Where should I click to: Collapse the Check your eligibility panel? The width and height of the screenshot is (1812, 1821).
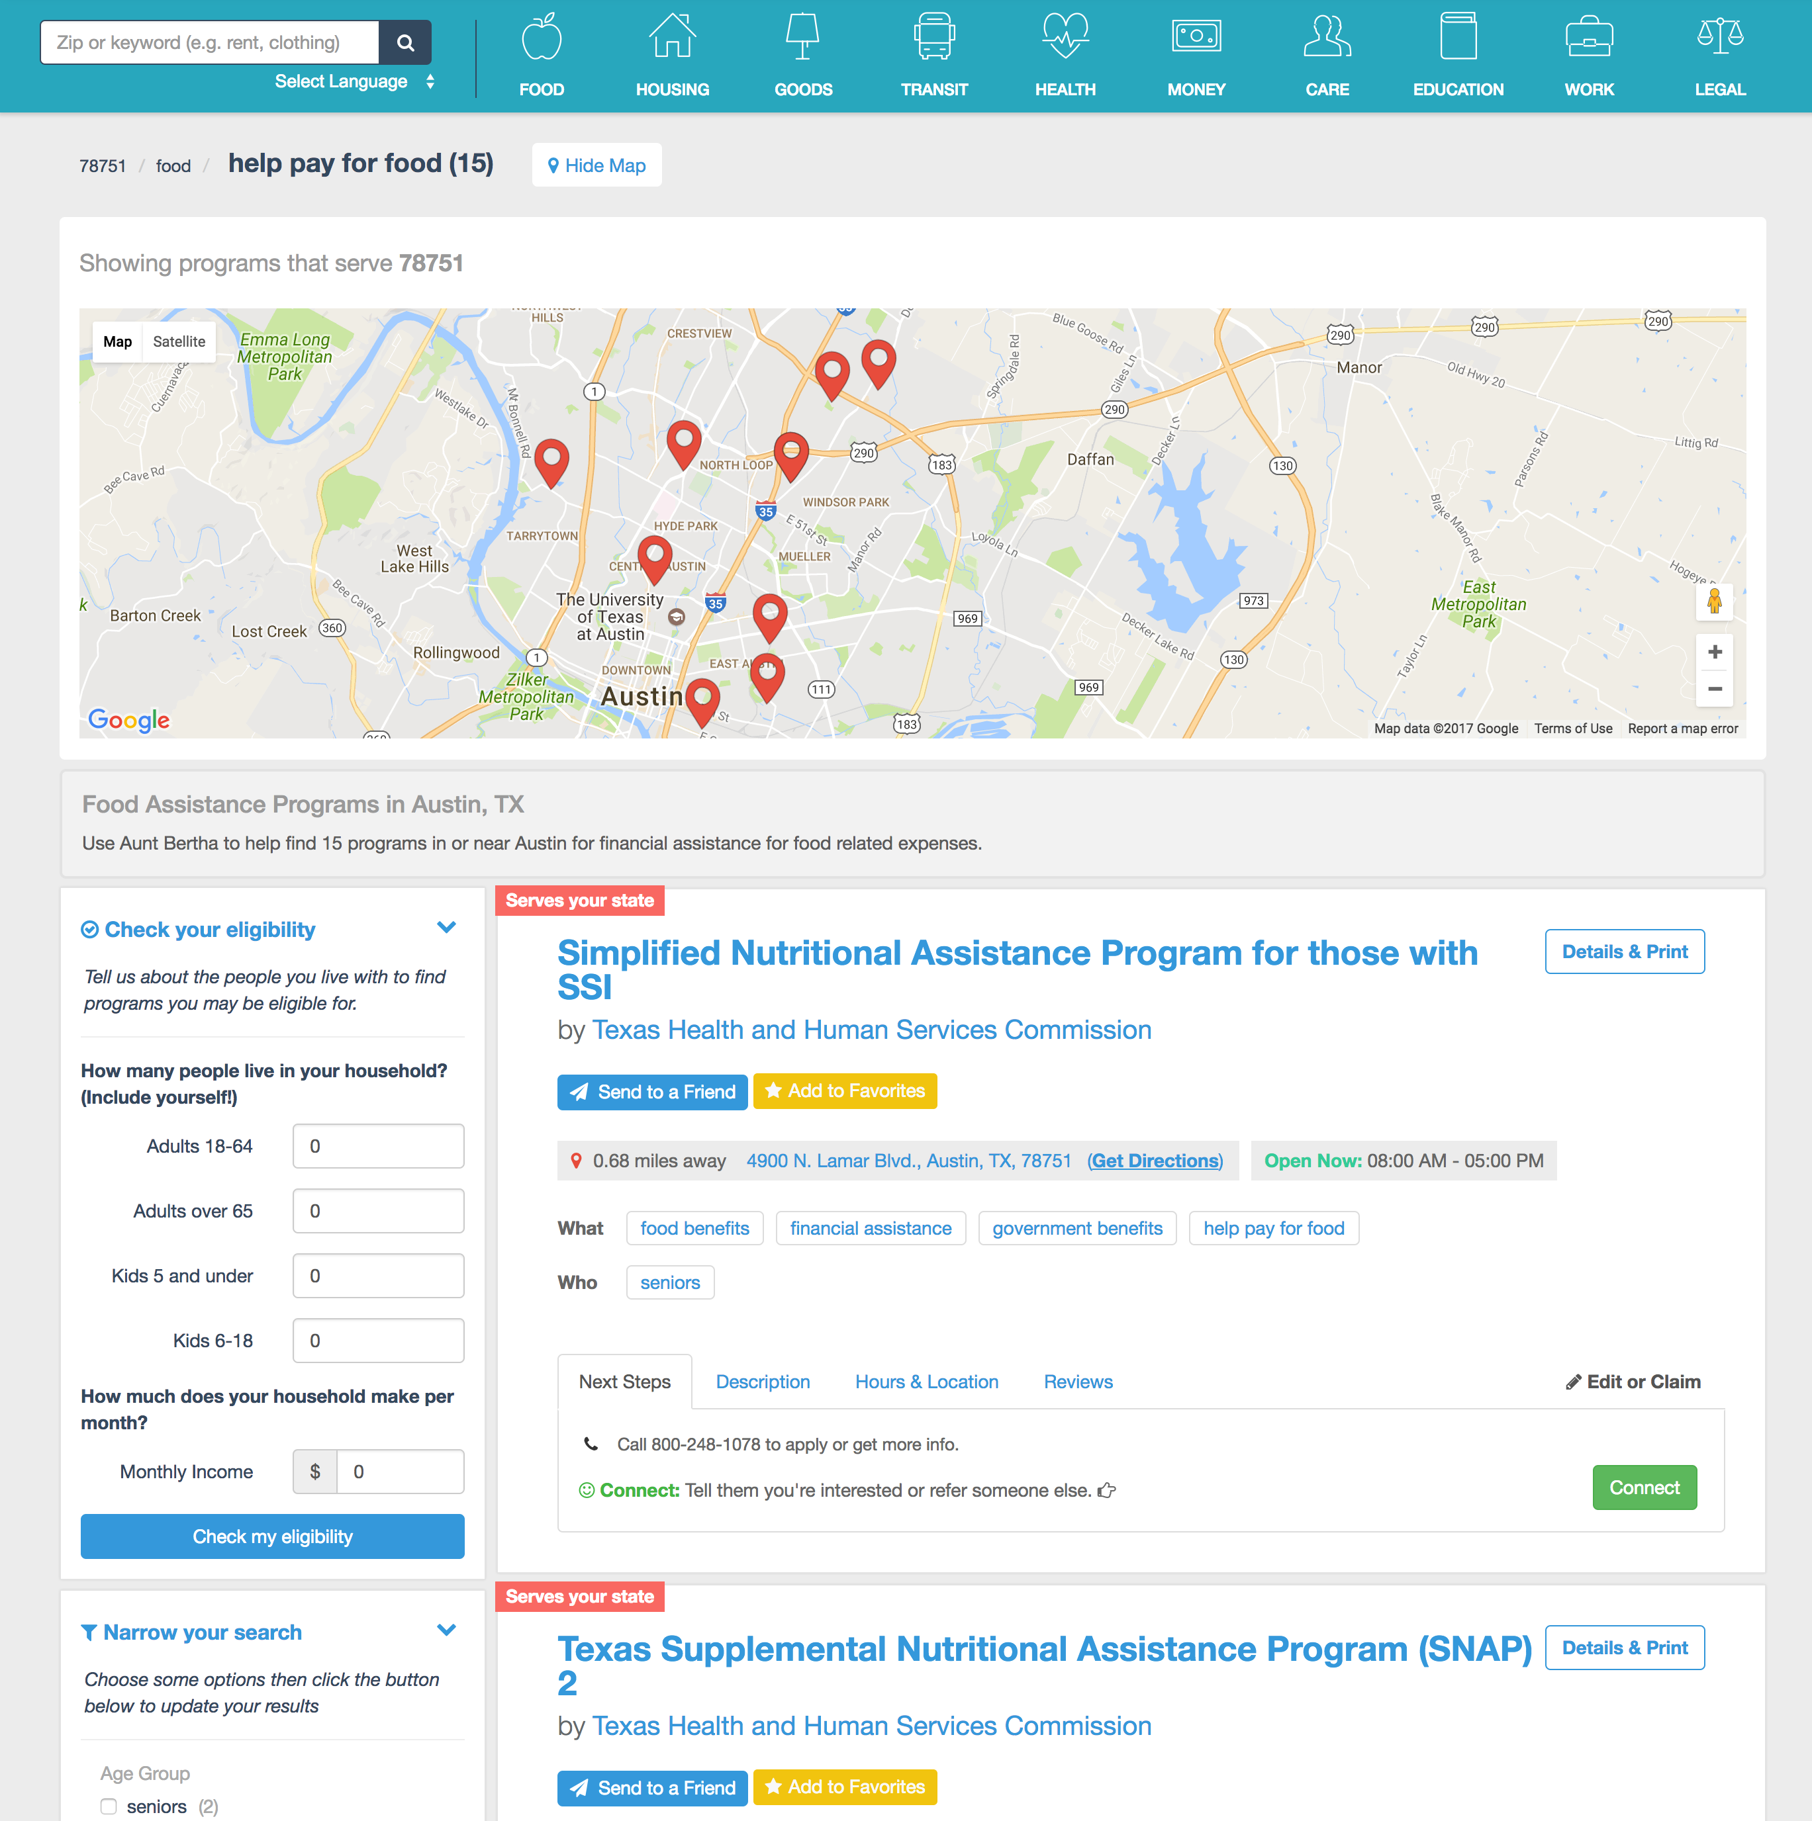point(447,928)
